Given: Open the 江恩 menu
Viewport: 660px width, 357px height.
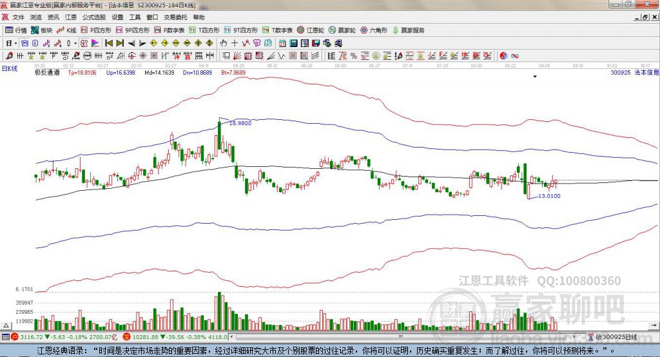Looking at the screenshot, I should (x=71, y=17).
